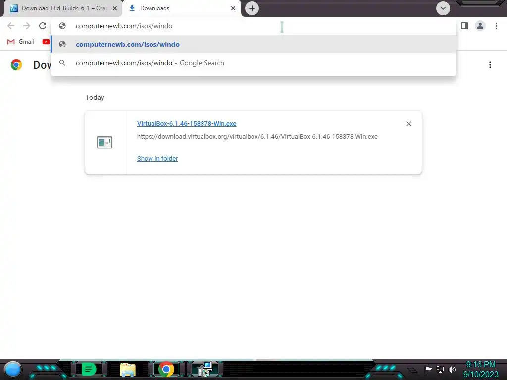Open a new tab with the plus button

pos(252,8)
